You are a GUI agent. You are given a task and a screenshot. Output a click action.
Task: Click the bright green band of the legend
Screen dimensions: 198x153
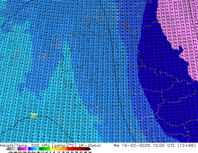click(x=49, y=149)
